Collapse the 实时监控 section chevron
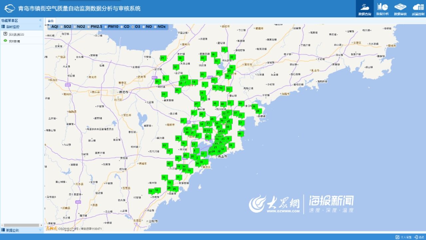 click(40, 27)
